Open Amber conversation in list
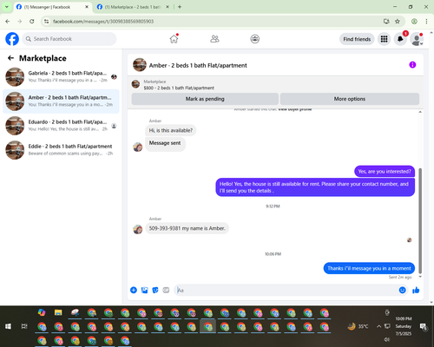 [x=61, y=101]
